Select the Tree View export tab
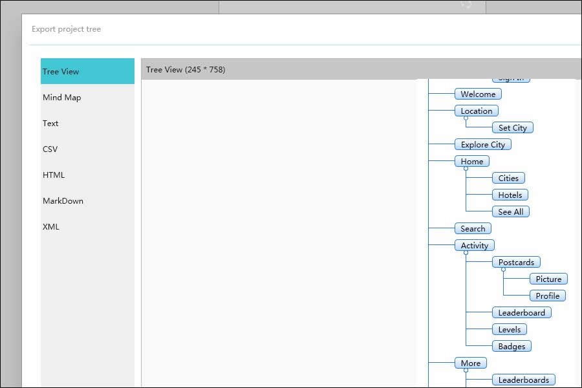Screen dimensions: 582x388 click(x=87, y=71)
